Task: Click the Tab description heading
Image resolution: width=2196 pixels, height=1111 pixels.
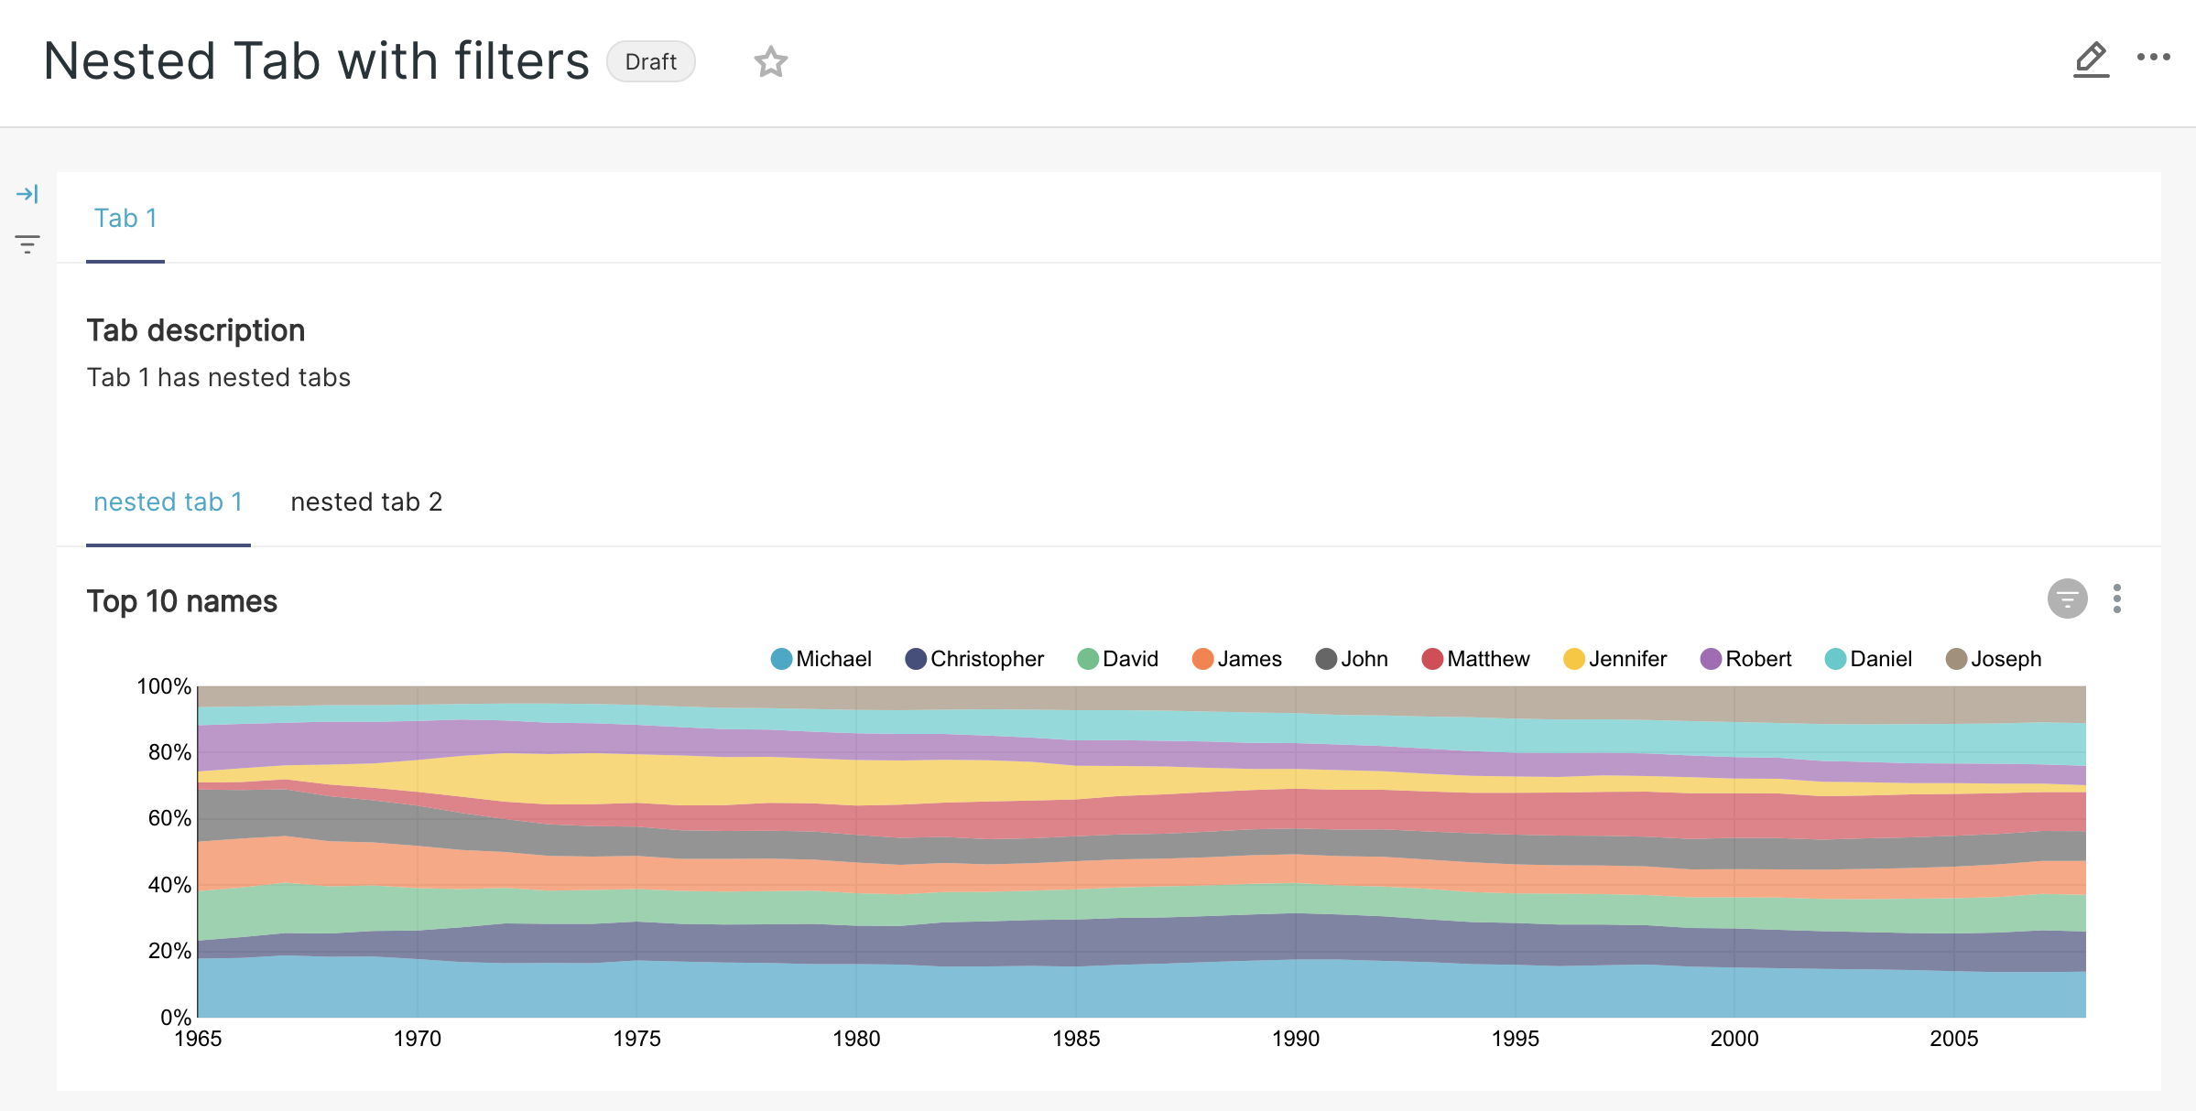Action: pyautogui.click(x=196, y=330)
